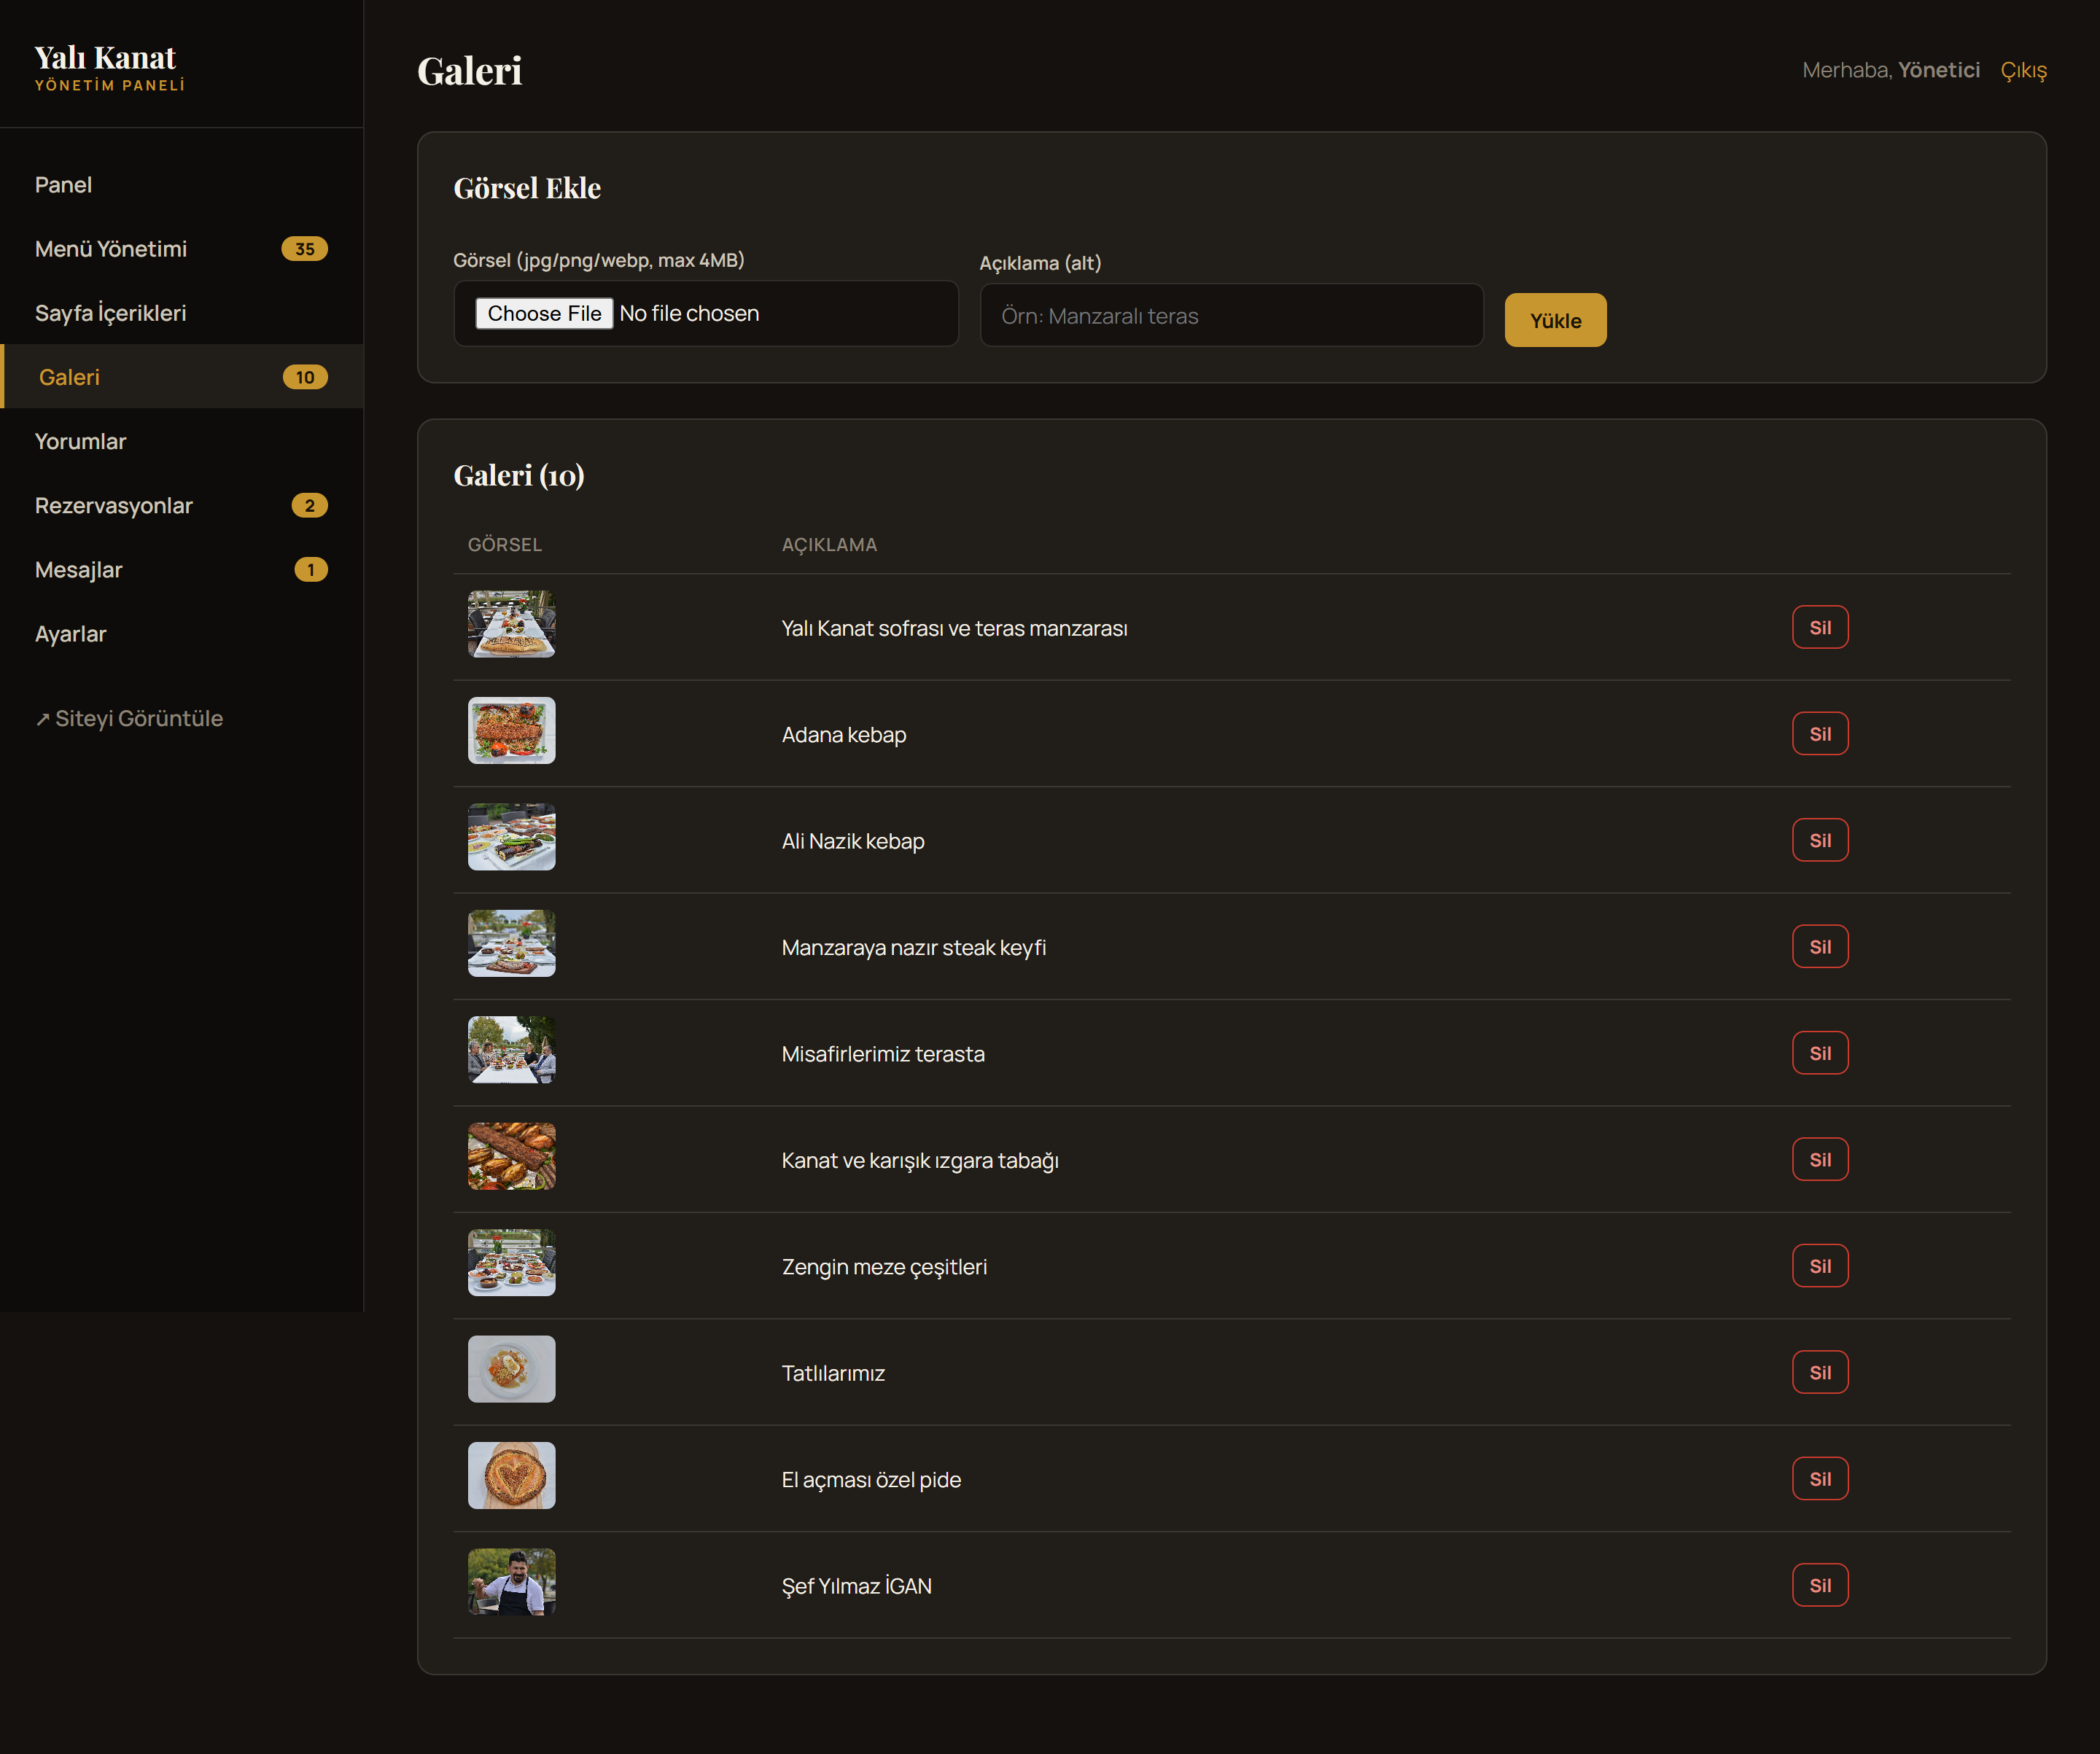Click 'Şef Yılmaz İGAN' description text
Viewport: 2100px width, 1754px height.
point(857,1586)
